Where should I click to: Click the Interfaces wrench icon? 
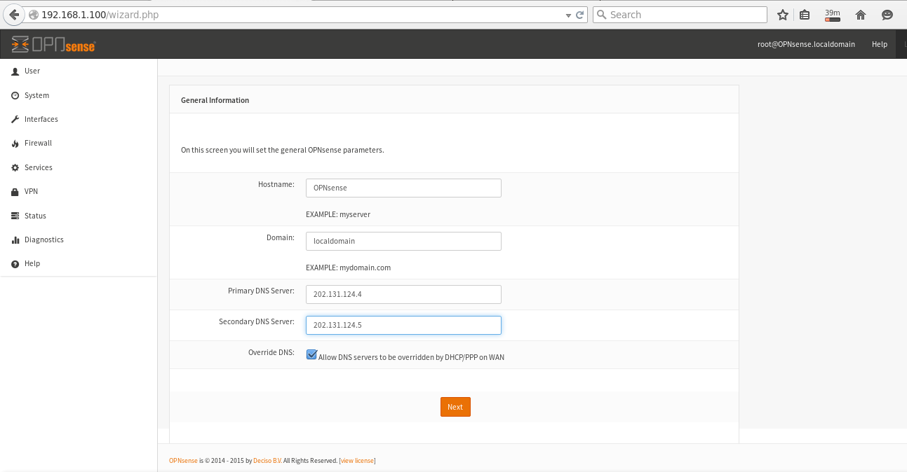click(15, 120)
